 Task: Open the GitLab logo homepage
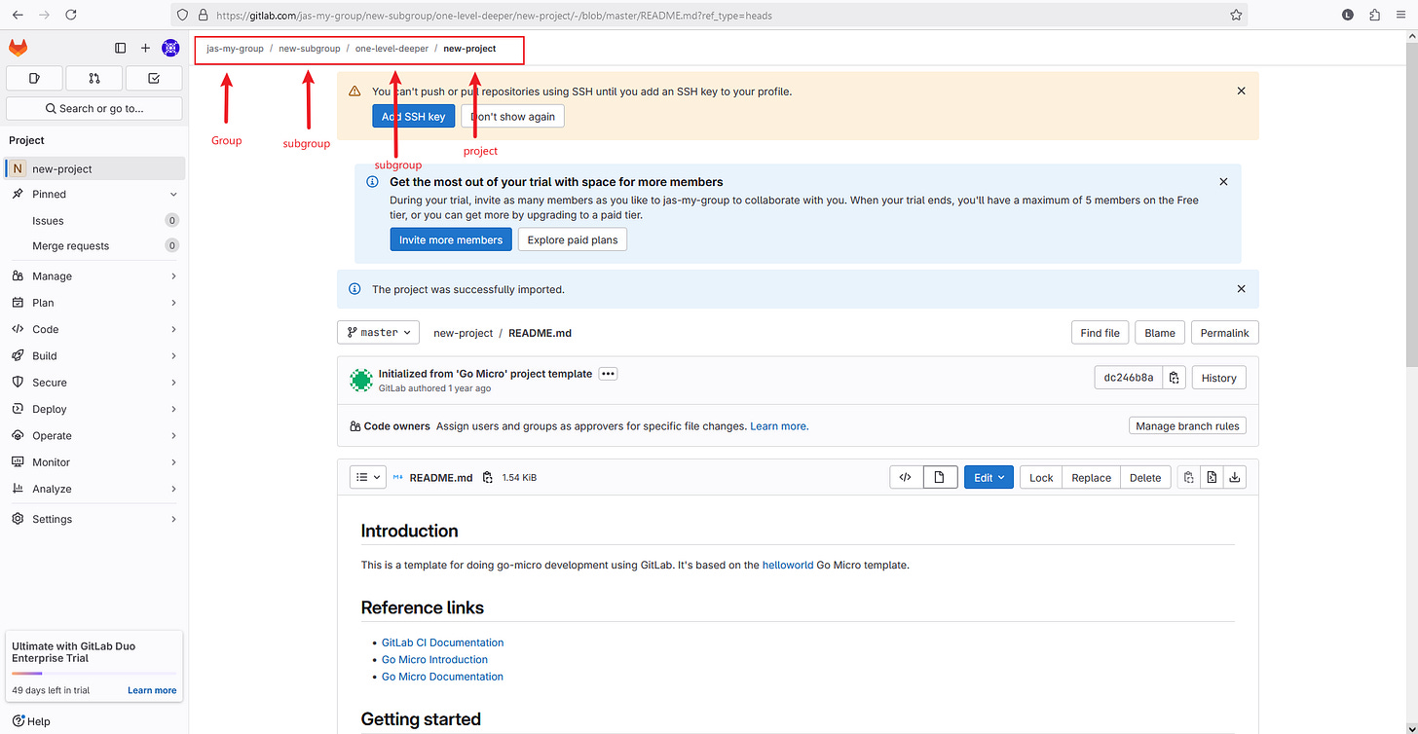point(19,48)
